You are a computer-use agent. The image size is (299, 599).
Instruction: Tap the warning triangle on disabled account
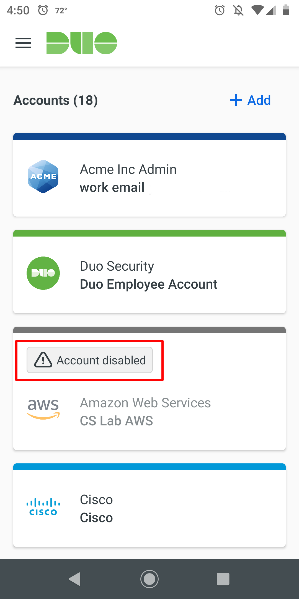[x=43, y=360]
